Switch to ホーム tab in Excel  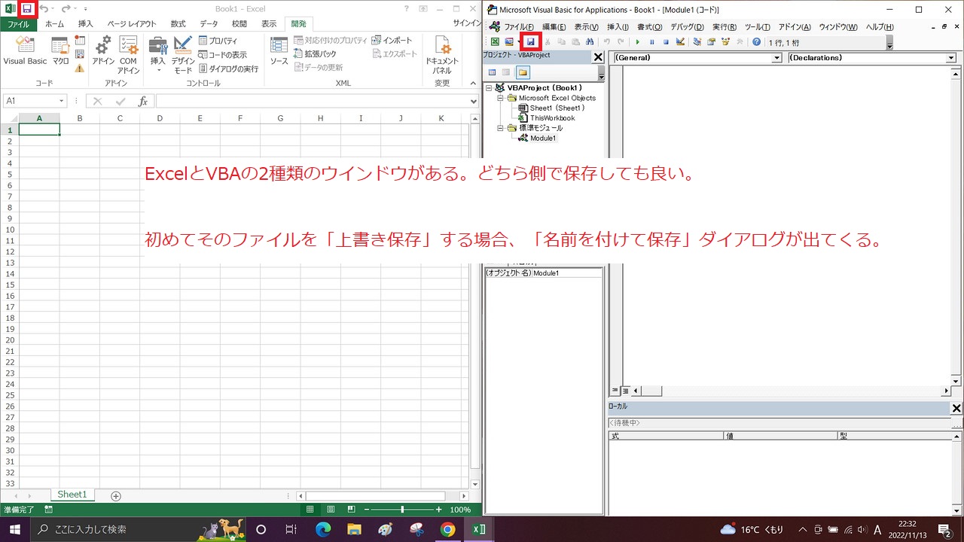[x=54, y=24]
